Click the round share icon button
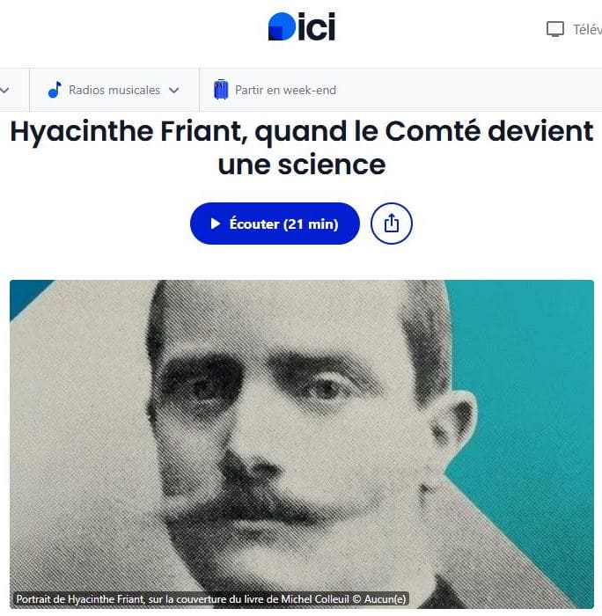 click(x=392, y=224)
